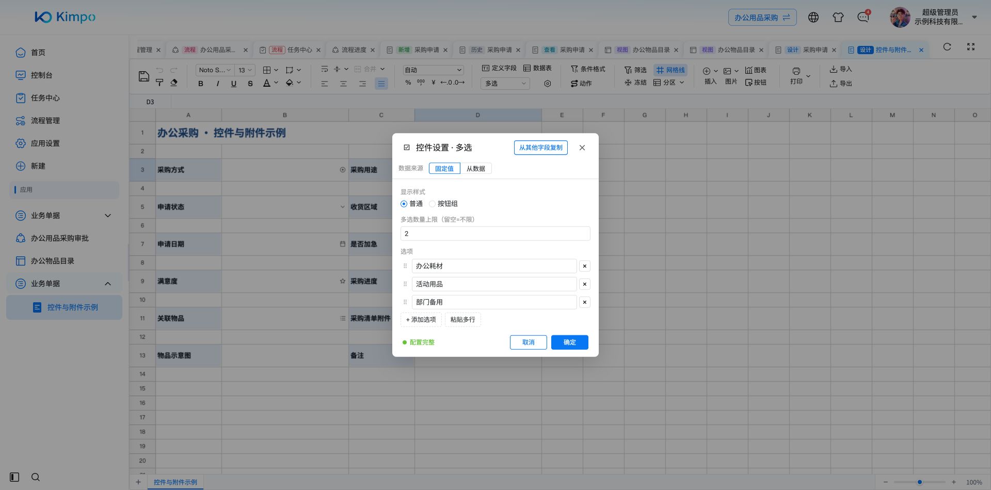This screenshot has width=991, height=490.
Task: Click the save icon in toolbar
Action: [144, 76]
